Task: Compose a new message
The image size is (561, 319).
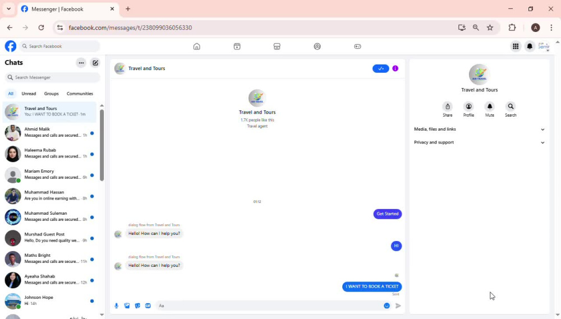Action: click(x=95, y=63)
